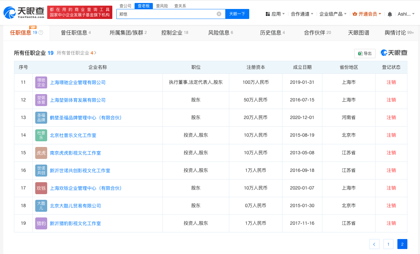Viewport: 420px width, 254px height.
Task: Go to previous page arrow
Action: [374, 244]
